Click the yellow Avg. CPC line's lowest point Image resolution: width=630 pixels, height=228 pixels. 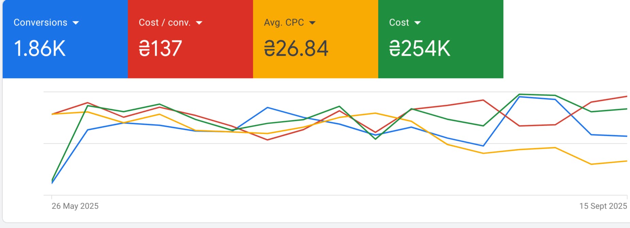(591, 164)
